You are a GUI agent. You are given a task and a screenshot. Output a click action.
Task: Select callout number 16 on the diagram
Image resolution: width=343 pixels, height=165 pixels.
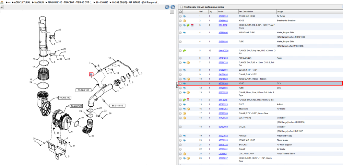31,80
